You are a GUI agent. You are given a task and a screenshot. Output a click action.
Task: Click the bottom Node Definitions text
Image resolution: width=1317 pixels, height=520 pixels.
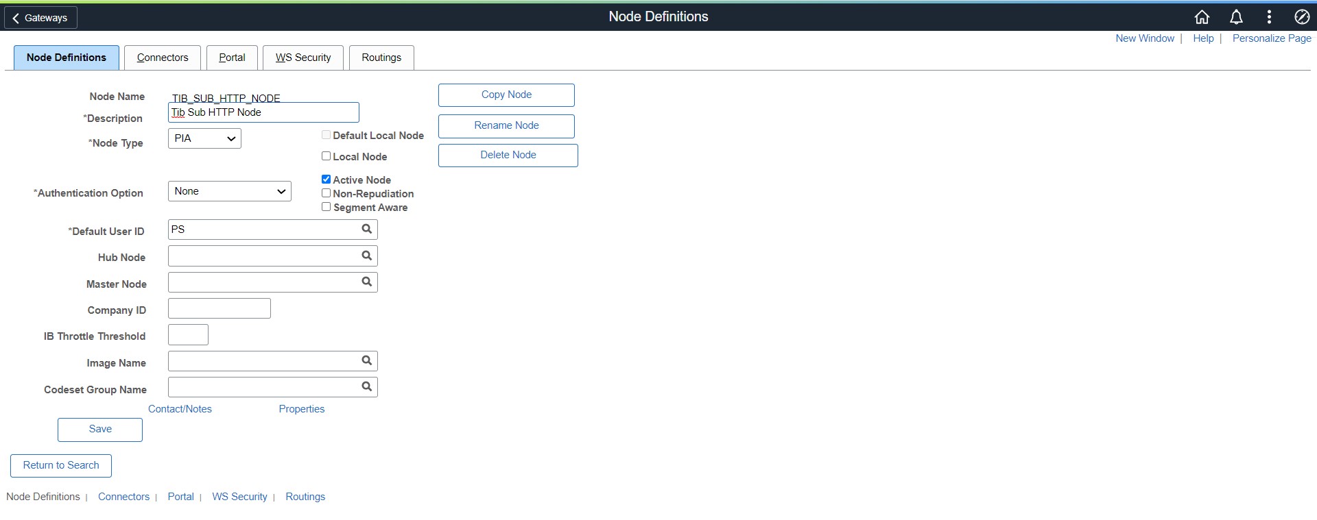pyautogui.click(x=43, y=497)
